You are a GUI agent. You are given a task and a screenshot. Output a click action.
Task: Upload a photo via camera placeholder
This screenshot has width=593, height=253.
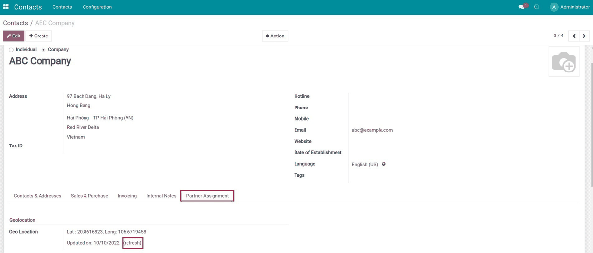pyautogui.click(x=564, y=62)
